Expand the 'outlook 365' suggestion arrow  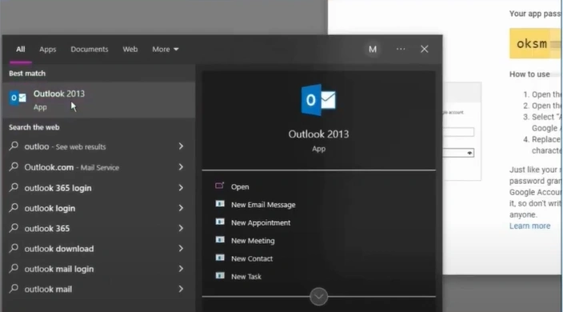(x=181, y=228)
